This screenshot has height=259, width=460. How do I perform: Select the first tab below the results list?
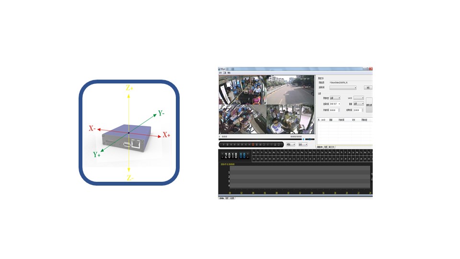320,147
